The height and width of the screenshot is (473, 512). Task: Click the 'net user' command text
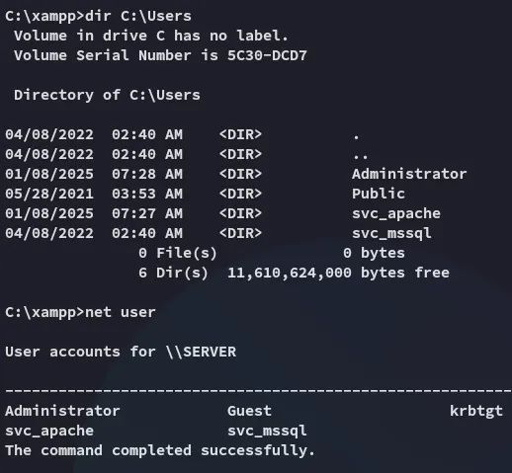[x=120, y=313]
